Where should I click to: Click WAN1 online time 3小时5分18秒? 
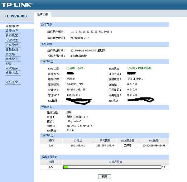[x=75, y=84]
